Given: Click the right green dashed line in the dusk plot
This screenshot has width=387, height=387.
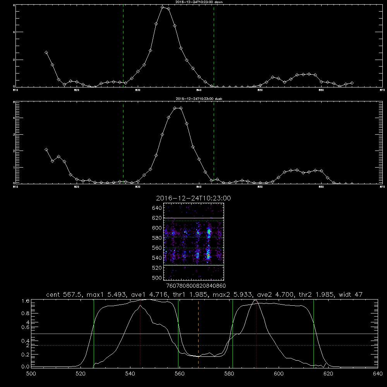Looking at the screenshot, I should click(214, 142).
